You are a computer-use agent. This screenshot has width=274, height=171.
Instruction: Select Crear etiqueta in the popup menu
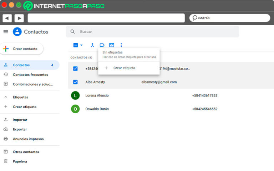tap(124, 68)
